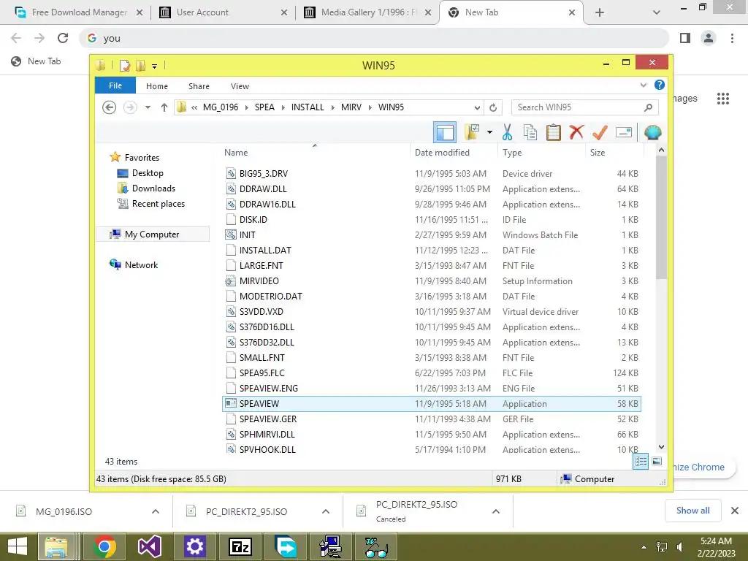
Task: Toggle the preview pane layout icon
Action: click(x=445, y=132)
